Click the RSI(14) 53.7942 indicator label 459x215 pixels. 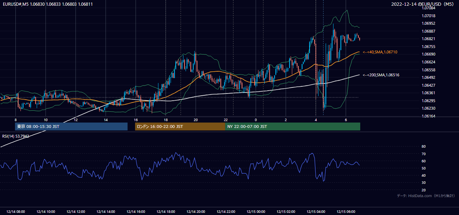click(x=16, y=136)
